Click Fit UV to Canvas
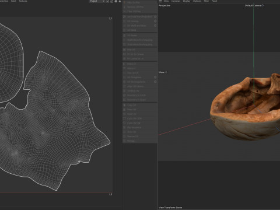The image size is (280, 210). (139, 54)
